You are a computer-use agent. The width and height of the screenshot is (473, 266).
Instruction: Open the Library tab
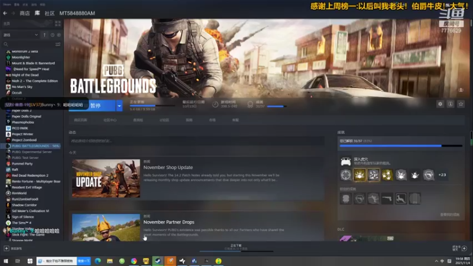pyautogui.click(x=37, y=13)
